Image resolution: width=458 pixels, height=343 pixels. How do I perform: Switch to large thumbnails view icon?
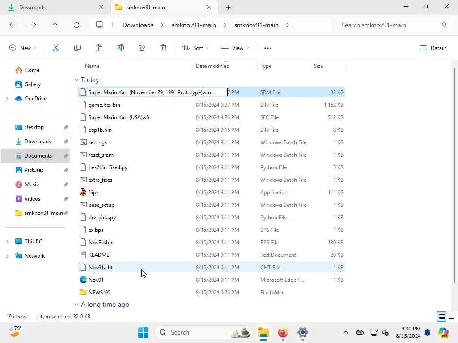click(451, 317)
